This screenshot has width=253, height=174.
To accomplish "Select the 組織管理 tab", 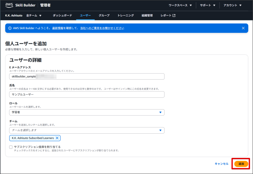I will (147, 15).
